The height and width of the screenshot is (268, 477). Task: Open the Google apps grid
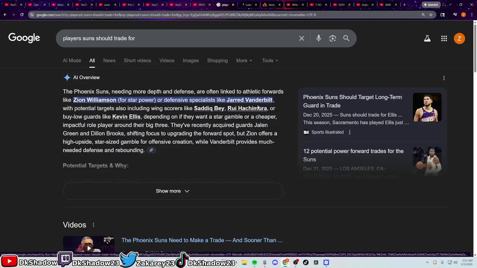[x=444, y=38]
